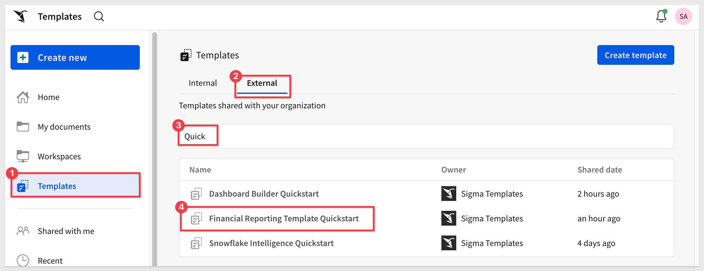704x271 pixels.
Task: Click the My documents folder icon
Action: coord(23,127)
